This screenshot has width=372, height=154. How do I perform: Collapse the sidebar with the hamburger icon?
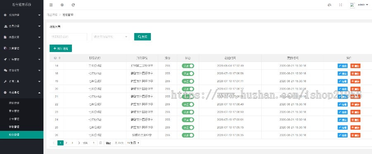tap(51, 5)
